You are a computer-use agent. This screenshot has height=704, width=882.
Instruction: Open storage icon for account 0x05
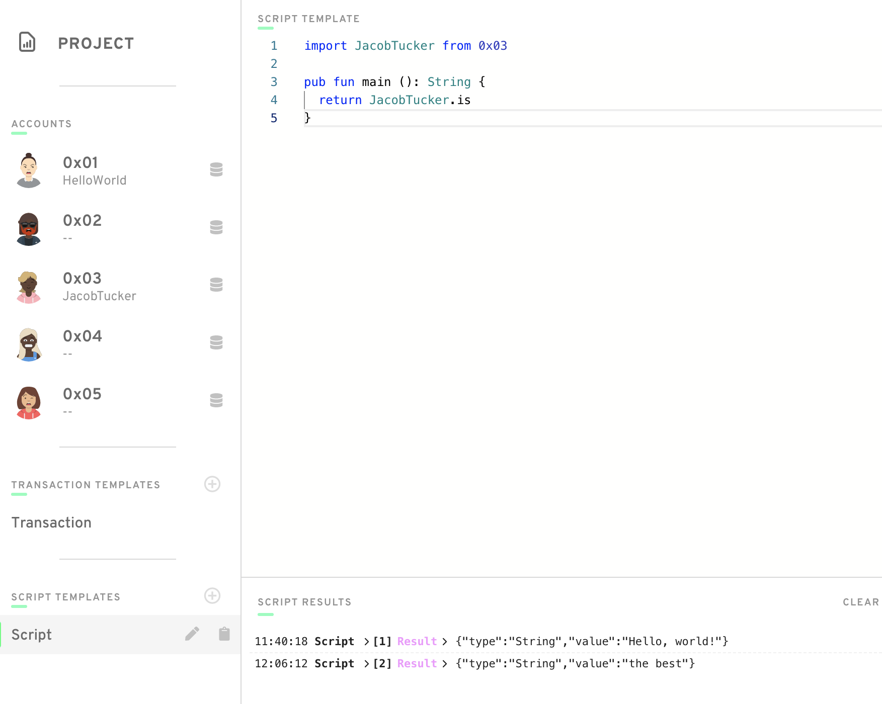pos(216,401)
